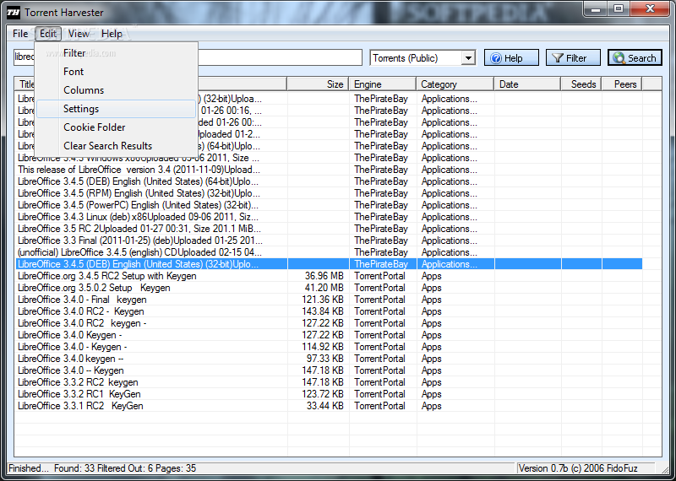Select row 'LibreOffice.org 3.5.0.2 Setup Keygen'
Viewport: 676px width, 481px height.
click(x=329, y=288)
